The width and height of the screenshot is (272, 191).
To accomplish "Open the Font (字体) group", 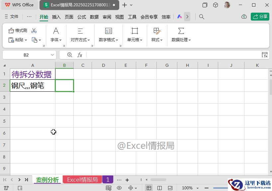I will 56,35.
